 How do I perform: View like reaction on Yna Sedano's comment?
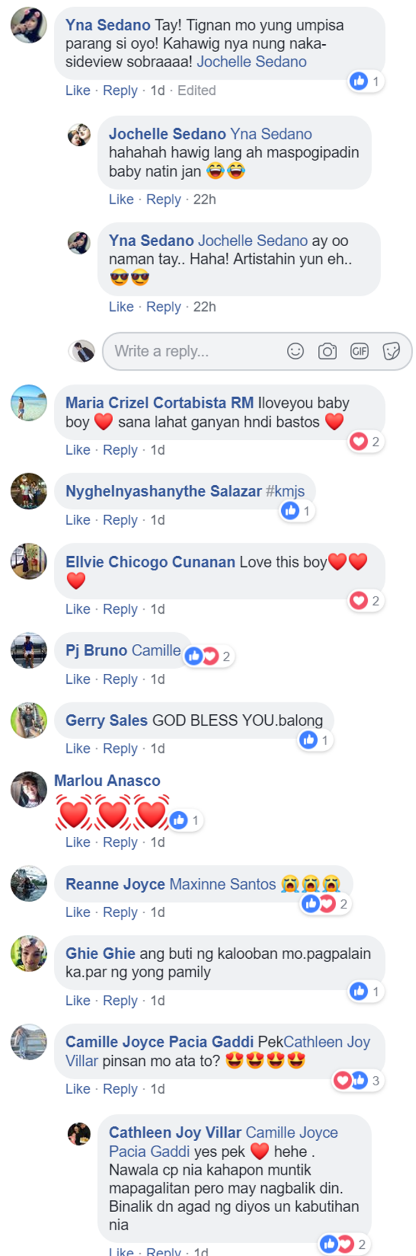366,82
